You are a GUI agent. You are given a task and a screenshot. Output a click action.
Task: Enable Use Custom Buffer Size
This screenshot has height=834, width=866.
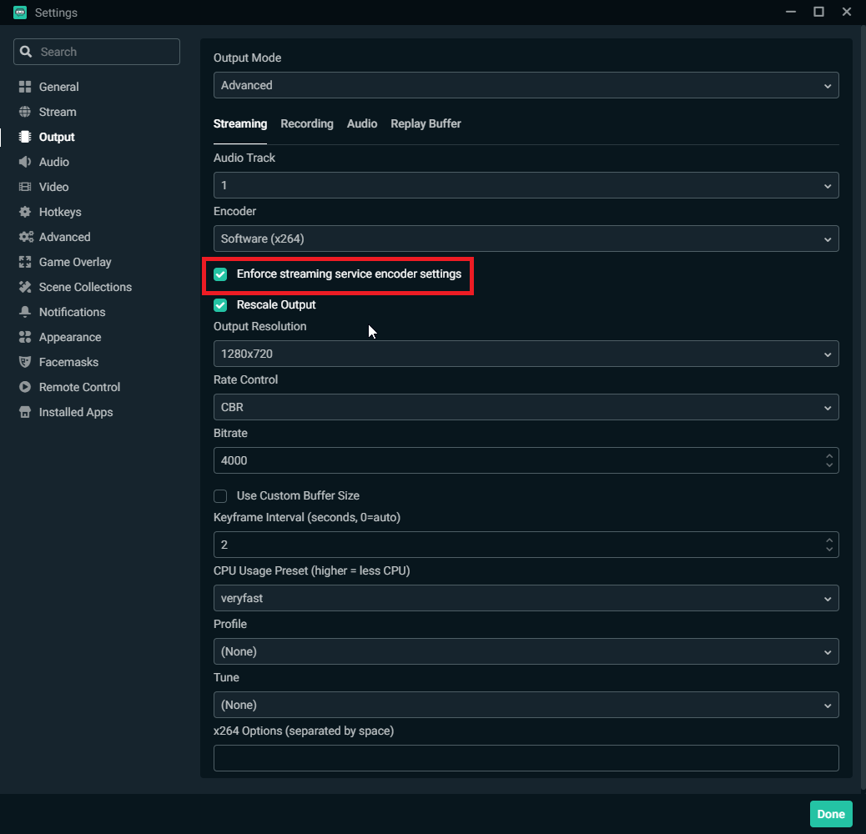[x=220, y=496]
